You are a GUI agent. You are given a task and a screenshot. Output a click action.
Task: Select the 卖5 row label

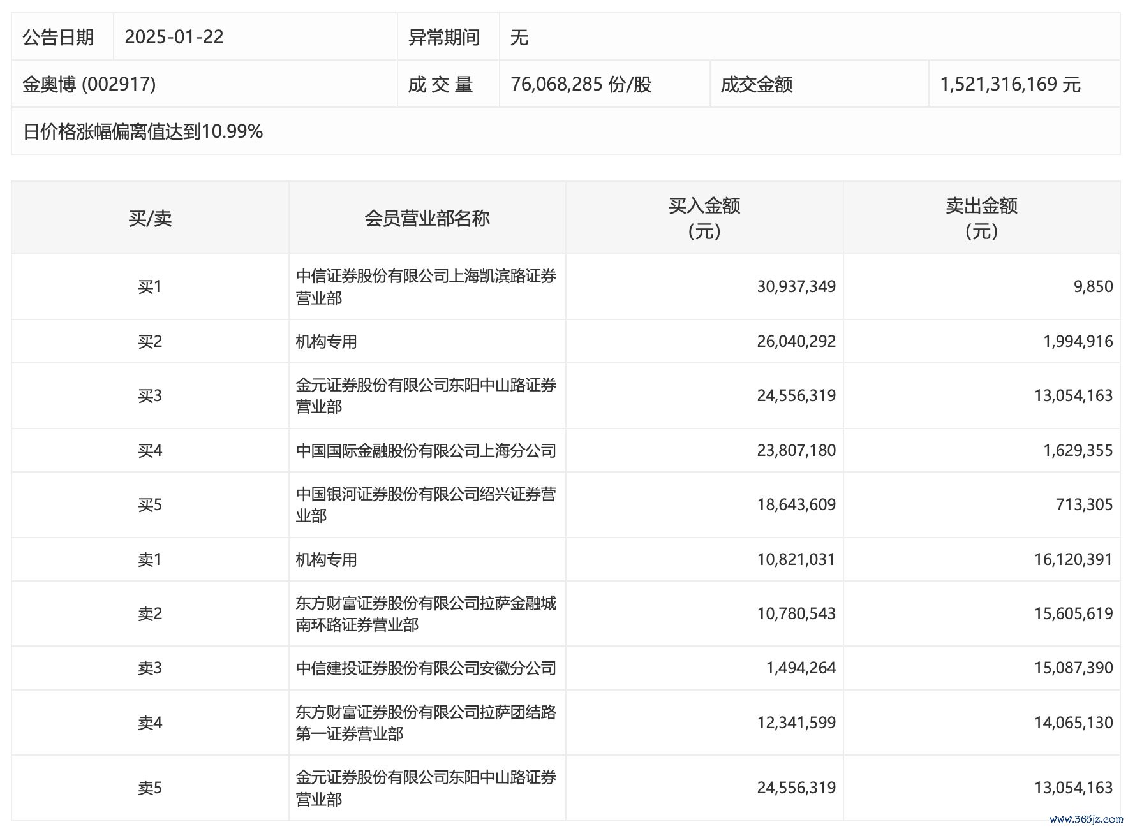(x=150, y=788)
